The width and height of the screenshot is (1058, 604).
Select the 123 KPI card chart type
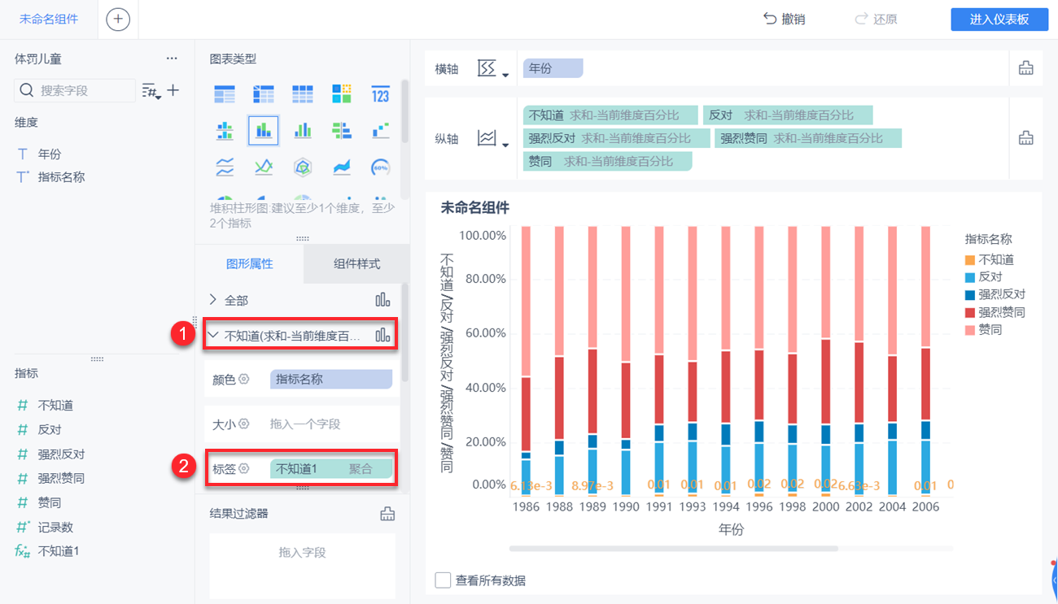[380, 94]
